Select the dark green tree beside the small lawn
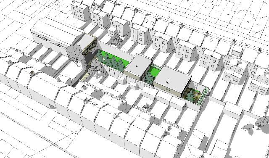The image size is (269, 158). click(x=148, y=78)
